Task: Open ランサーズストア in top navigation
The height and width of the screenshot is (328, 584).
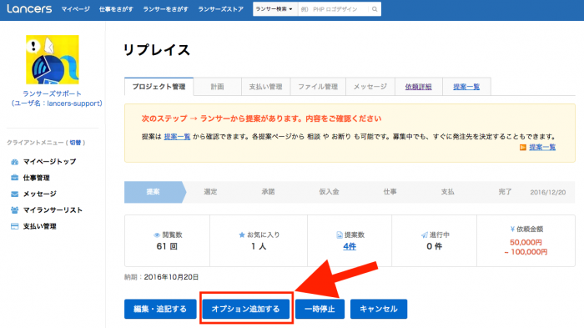Action: click(221, 9)
